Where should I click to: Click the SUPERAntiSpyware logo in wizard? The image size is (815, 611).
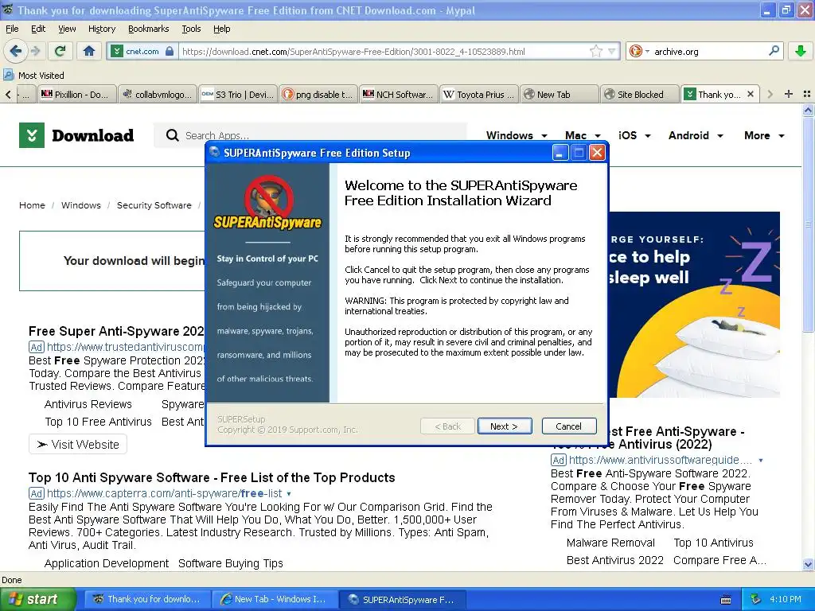click(267, 203)
